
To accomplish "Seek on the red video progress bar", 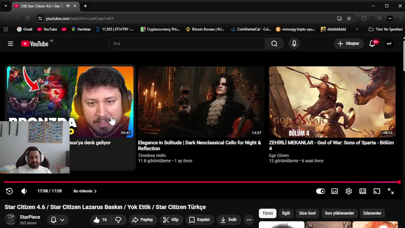I will (x=201, y=182).
